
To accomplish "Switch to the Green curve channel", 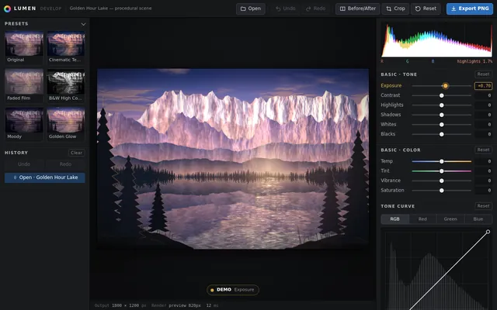I will click(450, 219).
